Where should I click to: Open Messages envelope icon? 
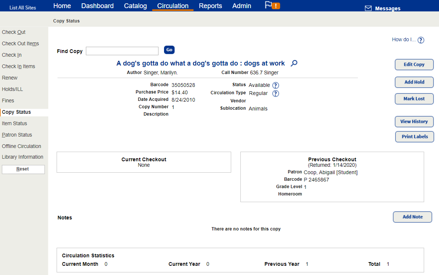coord(368,8)
